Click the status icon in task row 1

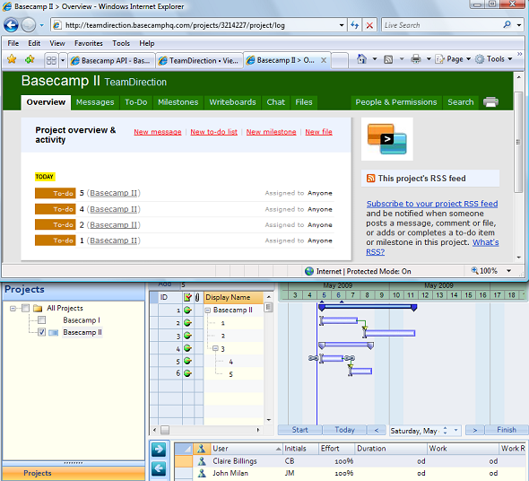click(x=187, y=310)
